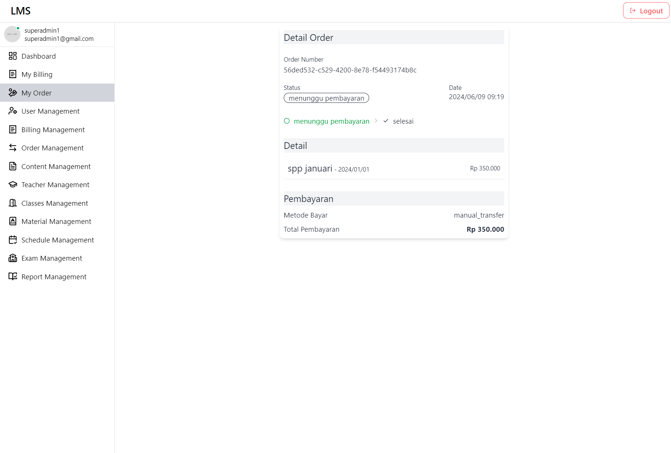
Task: Click the Total Pembayaran label
Action: [x=312, y=229]
